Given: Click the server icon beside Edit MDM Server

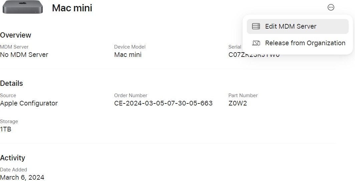Looking at the screenshot, I should point(256,26).
